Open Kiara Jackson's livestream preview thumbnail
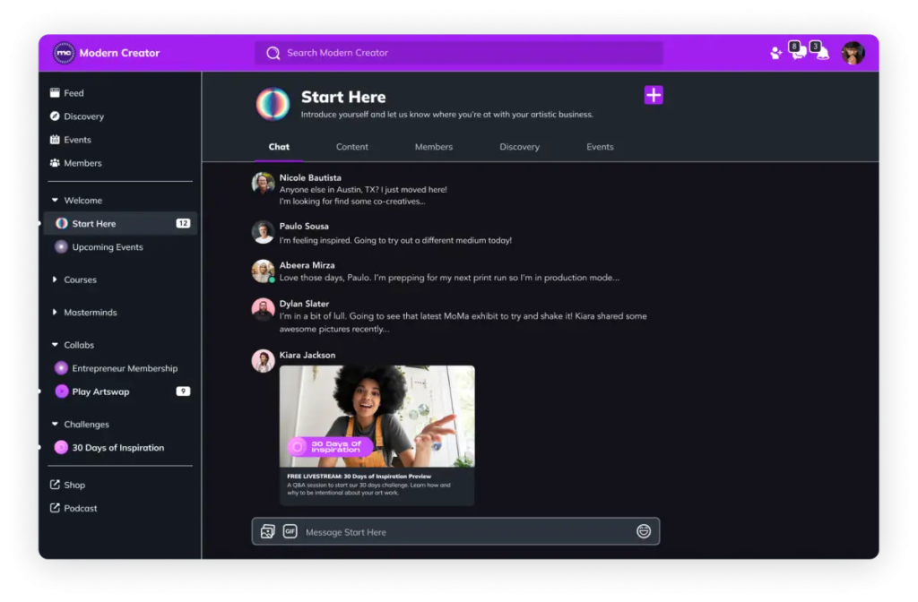918x602 pixels. (377, 416)
